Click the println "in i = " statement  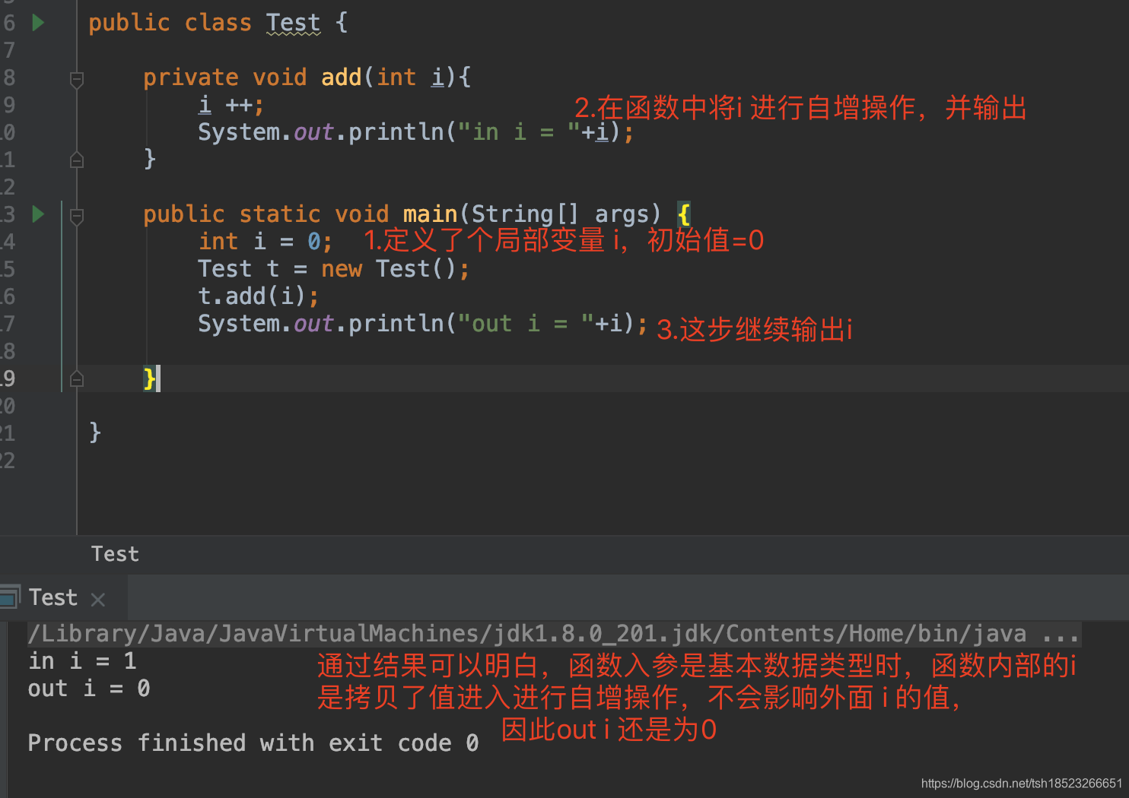click(415, 132)
